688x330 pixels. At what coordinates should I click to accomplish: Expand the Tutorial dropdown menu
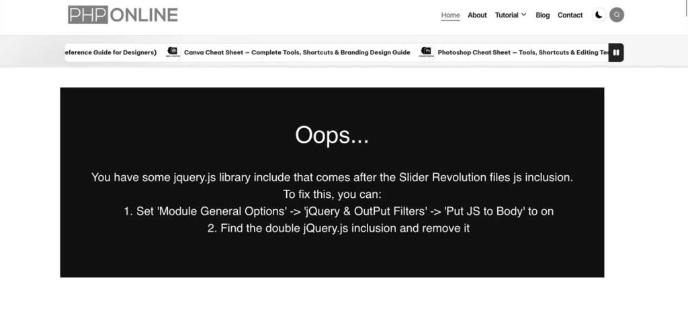pos(511,15)
